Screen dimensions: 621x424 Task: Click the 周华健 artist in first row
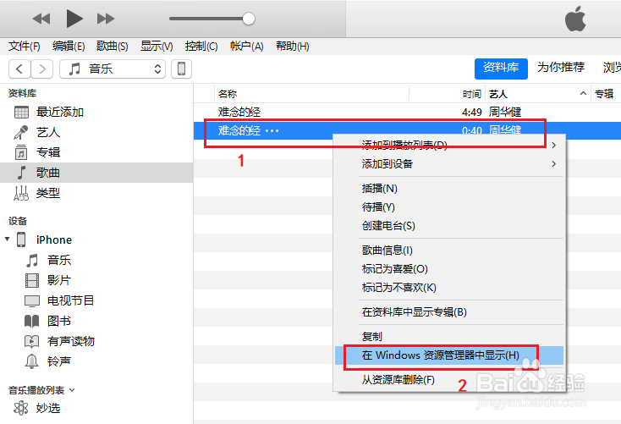tap(505, 113)
